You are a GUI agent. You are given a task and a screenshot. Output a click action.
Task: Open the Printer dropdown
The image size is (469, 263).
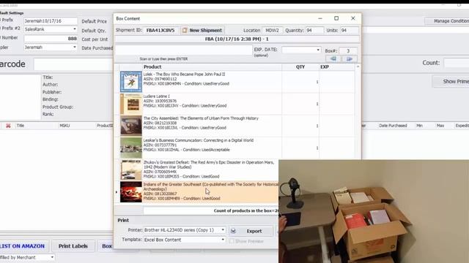click(223, 230)
